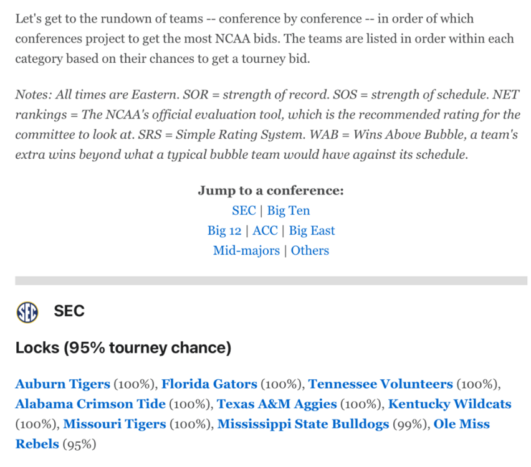Open the Mississippi State Bulldogs link

pos(304,424)
